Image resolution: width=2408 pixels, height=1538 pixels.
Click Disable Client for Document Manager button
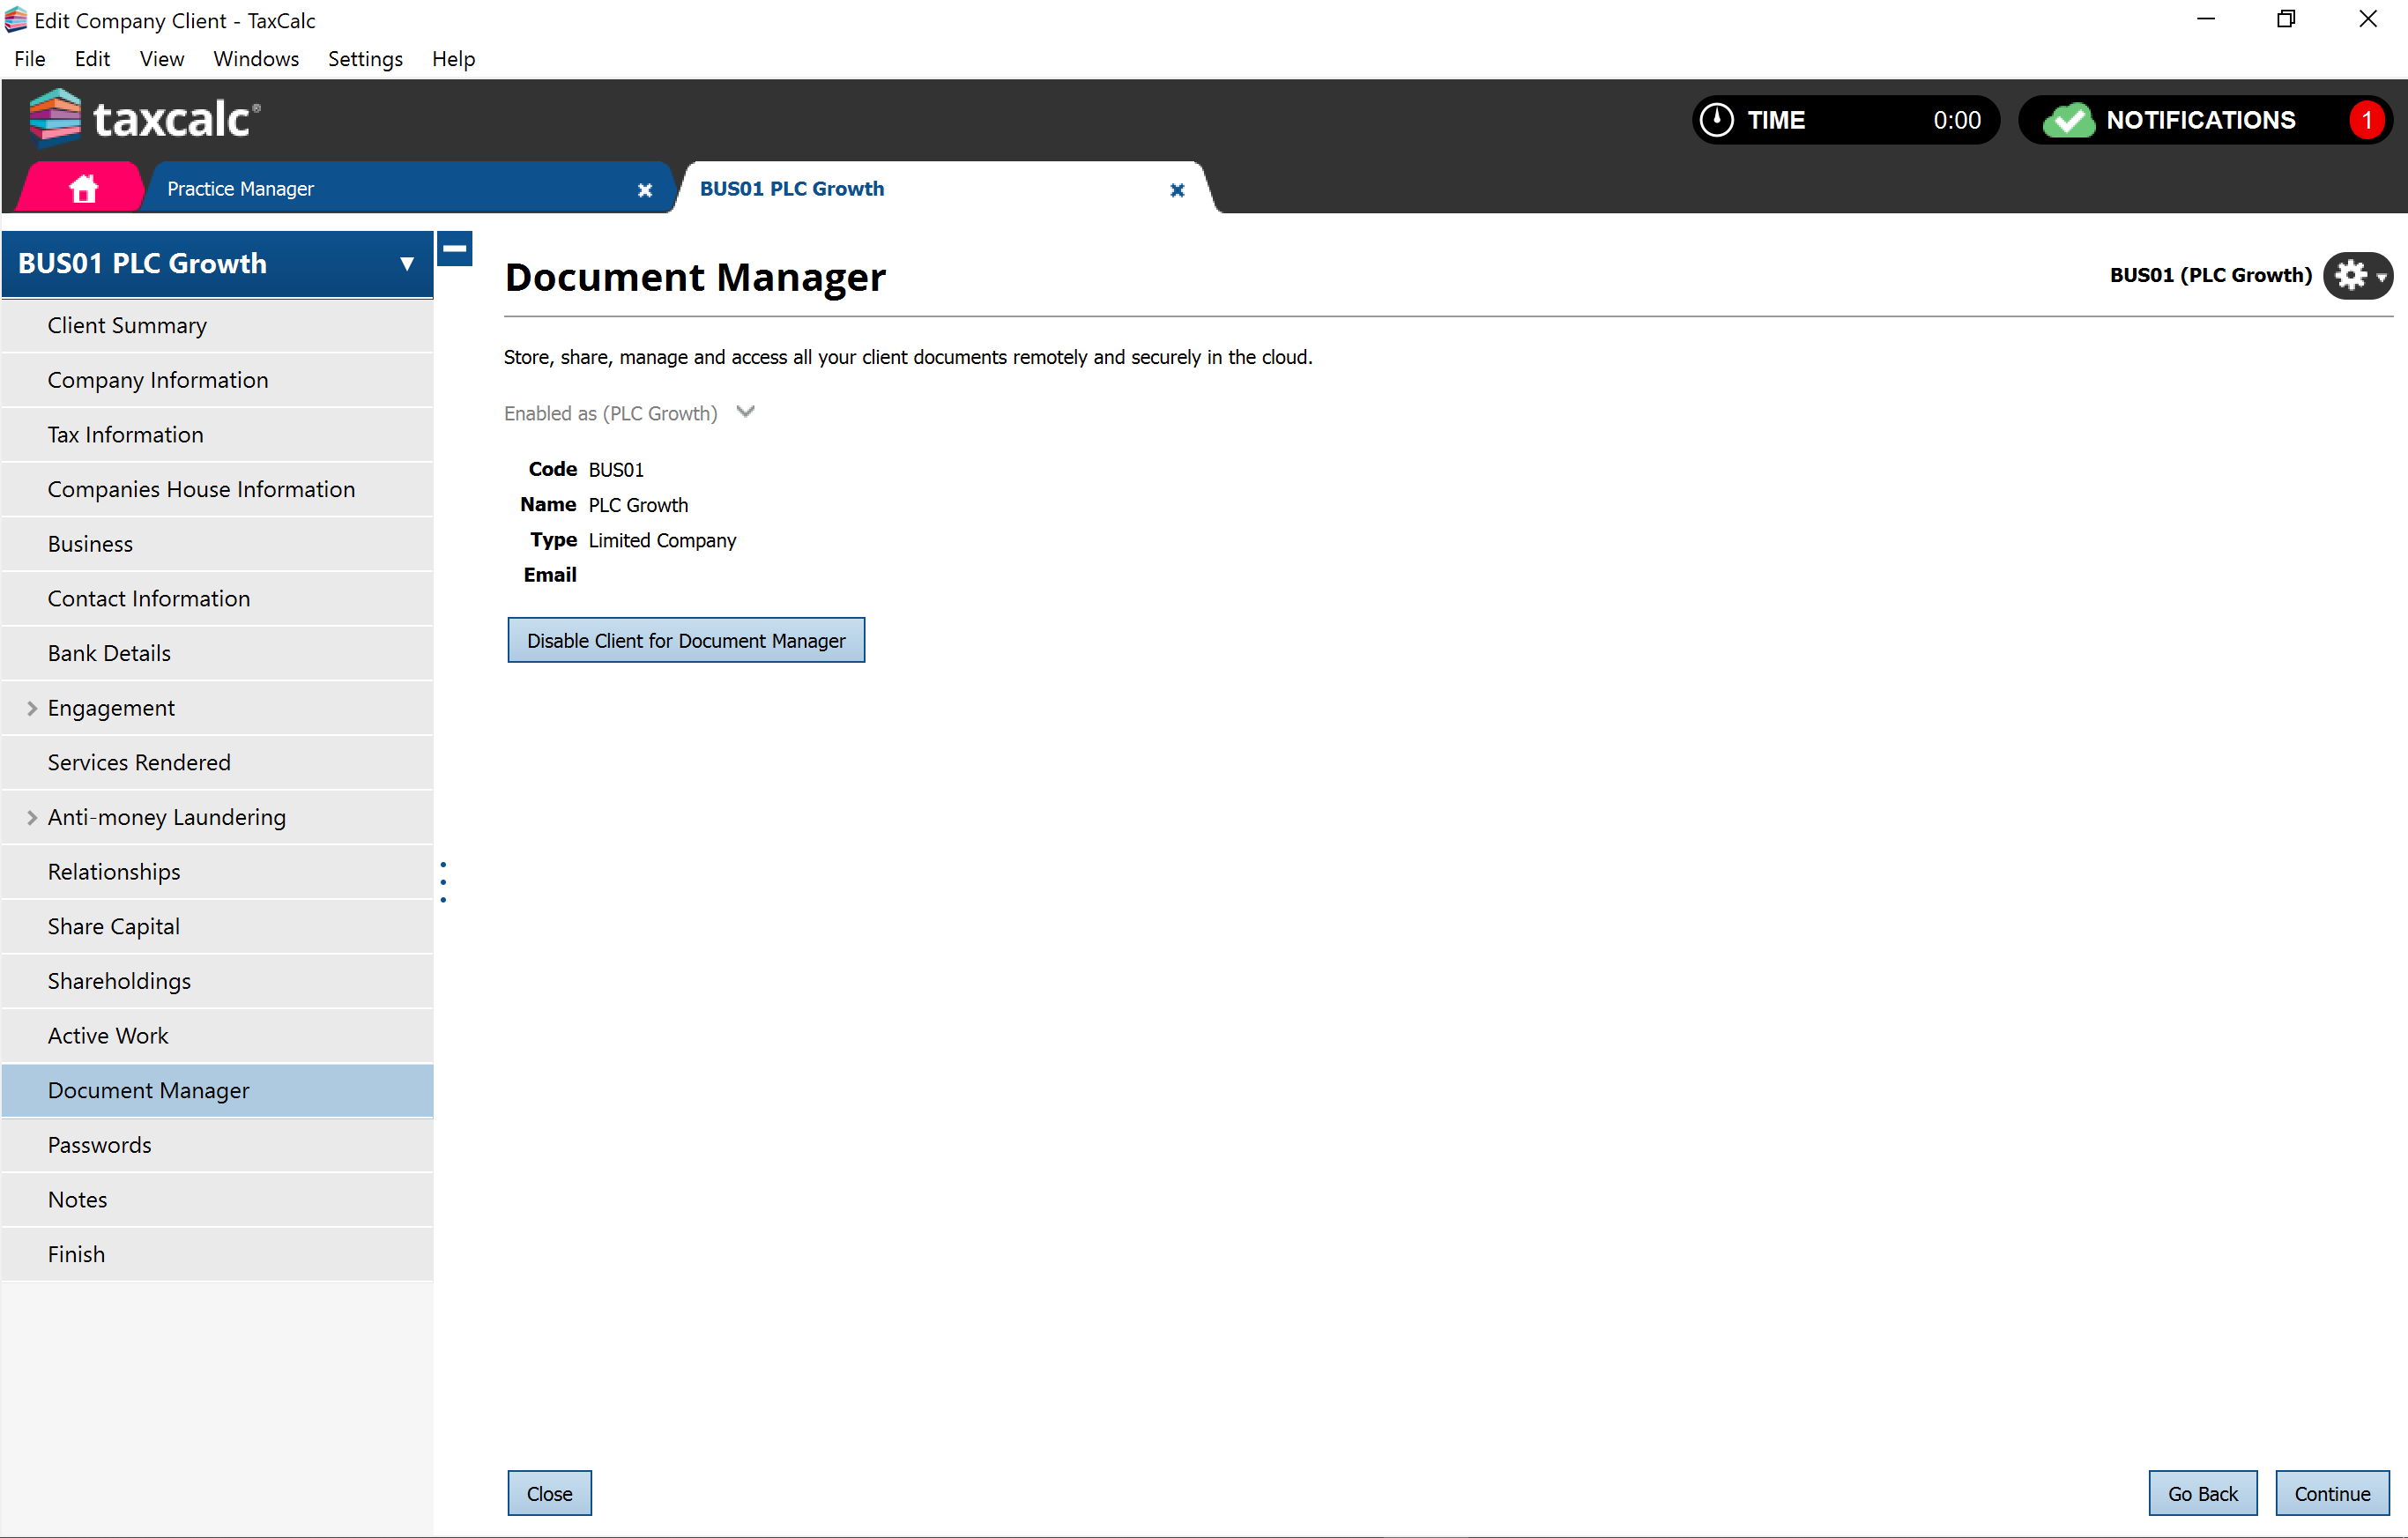[x=686, y=640]
